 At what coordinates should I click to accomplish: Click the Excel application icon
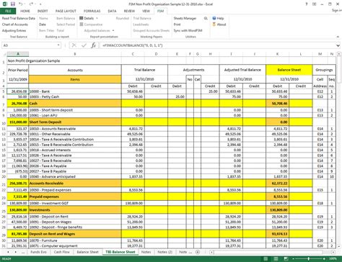[5, 4]
